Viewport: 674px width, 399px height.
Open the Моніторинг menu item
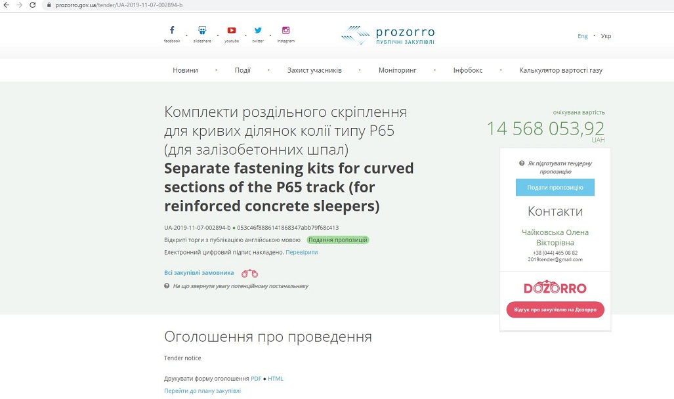point(397,70)
